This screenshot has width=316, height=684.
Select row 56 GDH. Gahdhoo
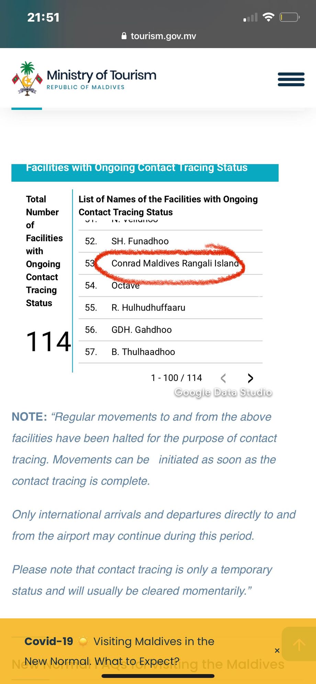tap(170, 330)
